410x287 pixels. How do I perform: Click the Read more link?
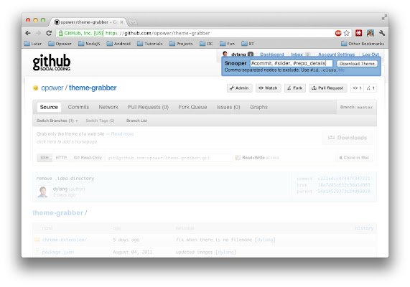click(x=122, y=134)
